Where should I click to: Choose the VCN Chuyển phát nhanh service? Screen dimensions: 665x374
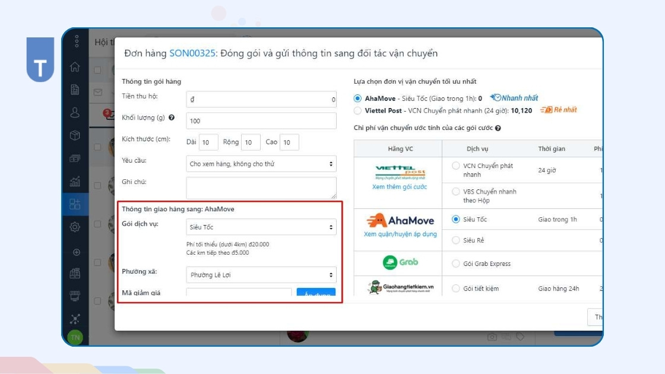pyautogui.click(x=456, y=166)
